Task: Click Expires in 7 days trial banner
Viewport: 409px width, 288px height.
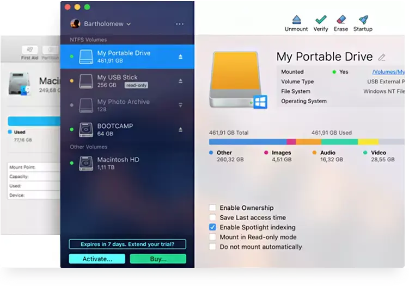Action: pos(127,244)
